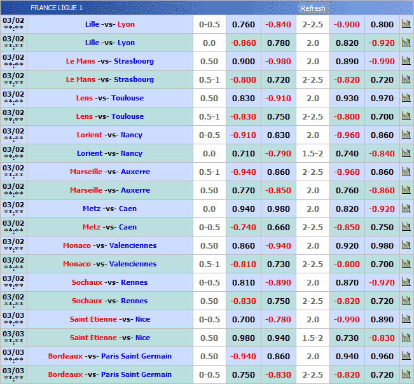
Task: Select -0.980 odds for Le Mans vs Strasbourg
Action: coord(278,62)
